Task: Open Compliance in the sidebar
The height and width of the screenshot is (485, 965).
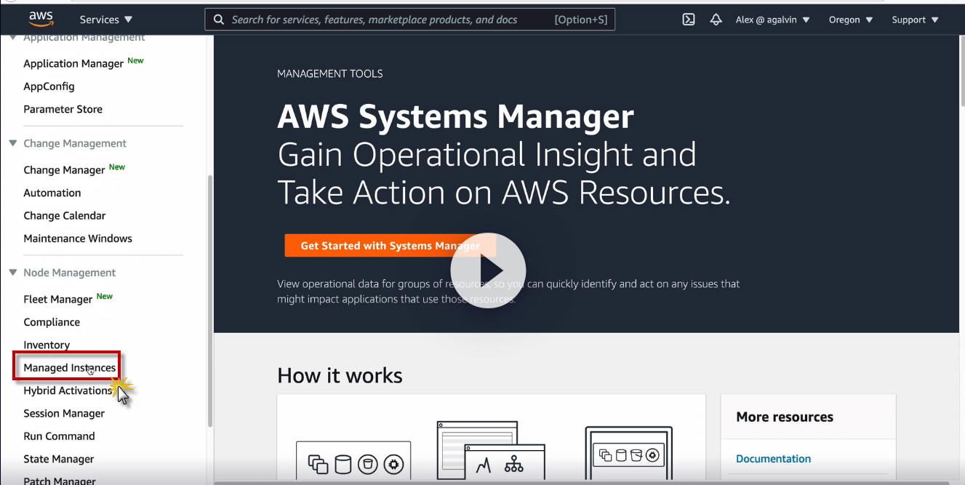Action: click(52, 322)
